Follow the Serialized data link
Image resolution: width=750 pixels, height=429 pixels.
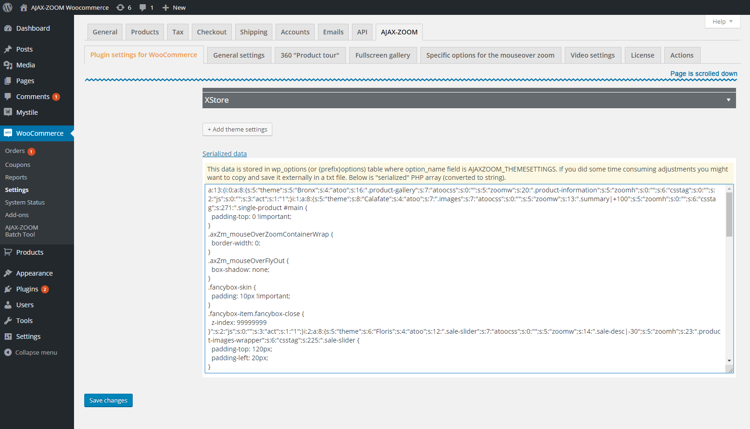pyautogui.click(x=224, y=154)
